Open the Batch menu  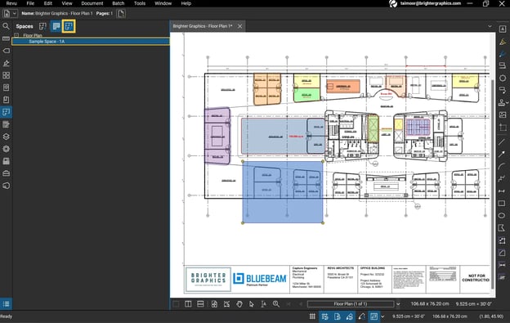[118, 3]
